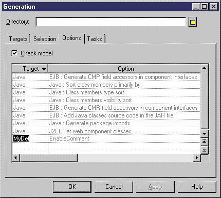This screenshot has height=198, width=221.
Task: Cancel the Generation dialog
Action: (114, 187)
